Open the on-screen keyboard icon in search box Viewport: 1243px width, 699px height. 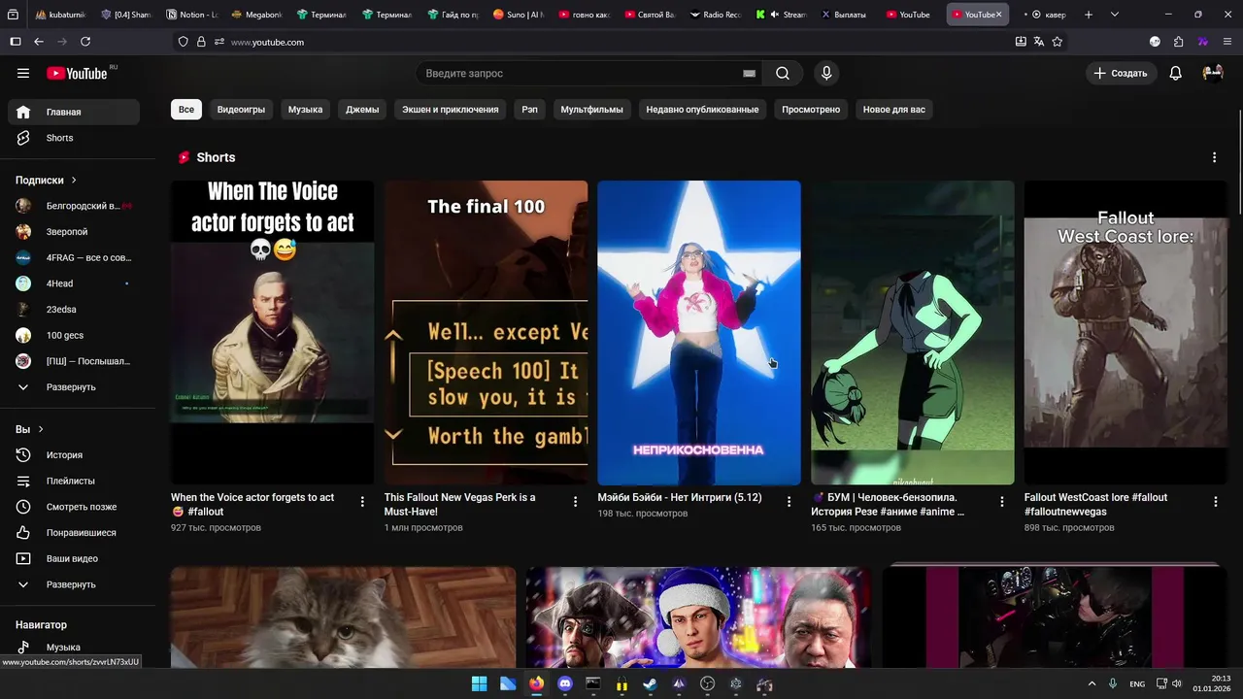click(x=749, y=73)
